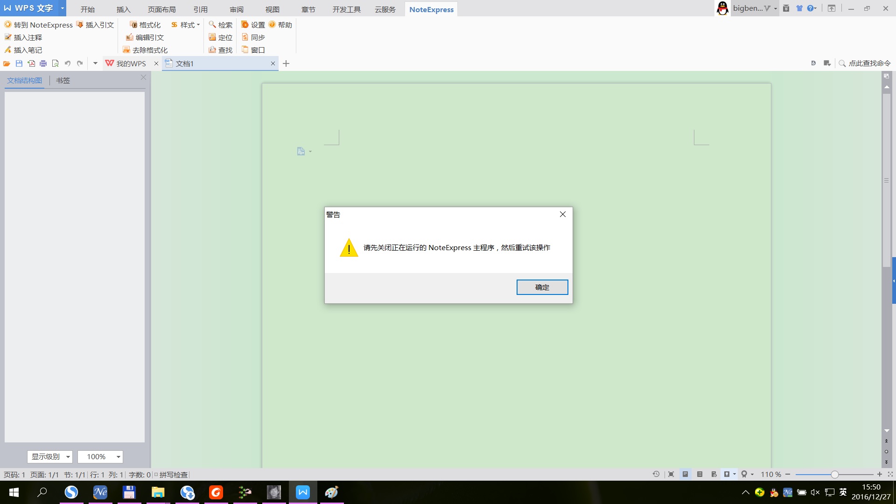Click 插入注释 in the ribbon
The height and width of the screenshot is (504, 896).
pyautogui.click(x=23, y=37)
